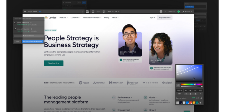Click the Goals feature icon
Viewport: 225px width, 112px height.
145,97
